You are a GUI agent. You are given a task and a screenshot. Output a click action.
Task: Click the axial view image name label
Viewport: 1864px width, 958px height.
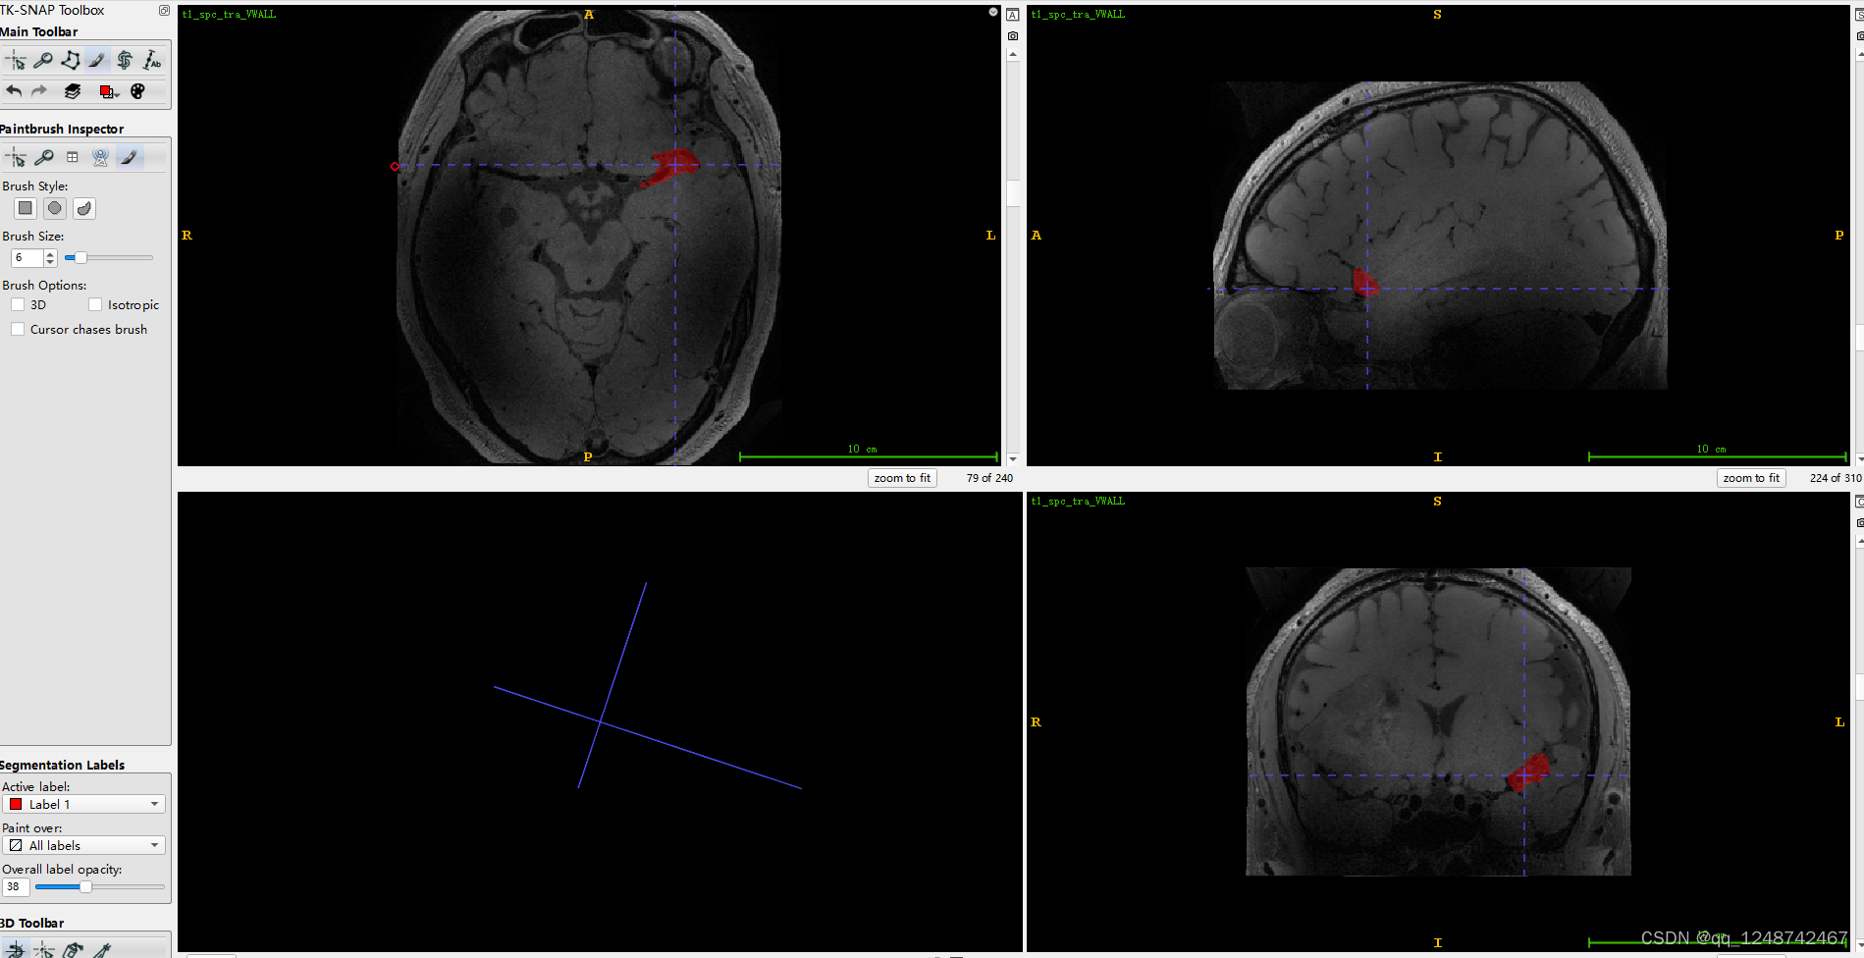click(229, 15)
